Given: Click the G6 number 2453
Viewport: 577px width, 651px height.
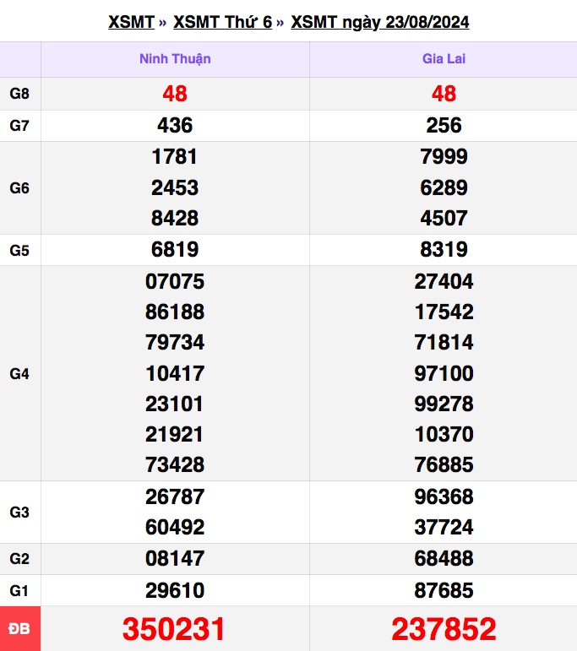Looking at the screenshot, I should point(175,187).
